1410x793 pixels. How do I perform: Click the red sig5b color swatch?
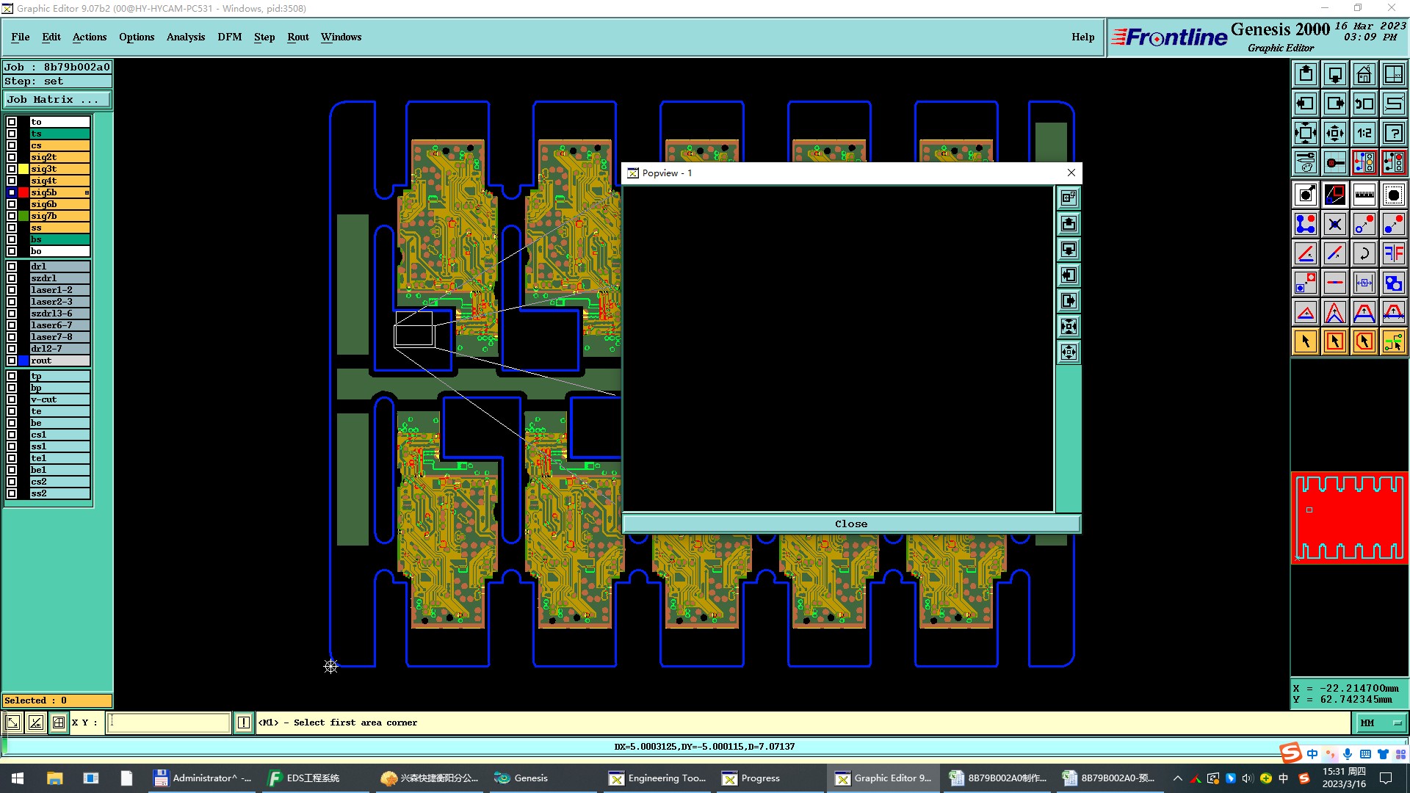click(23, 192)
